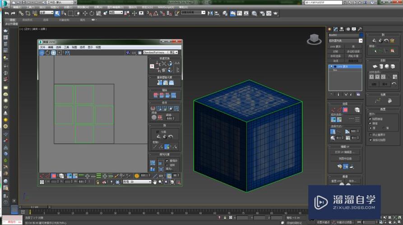Open the File menu in Edit UVWs
The image size is (403, 225).
(x=43, y=47)
